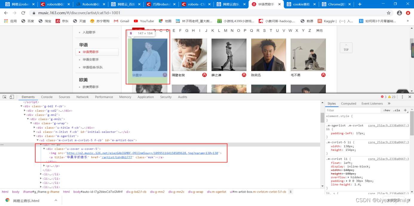The height and width of the screenshot is (206, 414).
Task: Open the 应用 apps shortcut in bookmarks bar
Action: 10,21
